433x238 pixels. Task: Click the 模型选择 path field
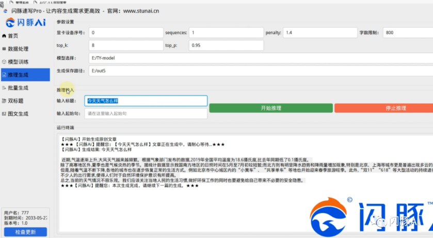(261, 58)
